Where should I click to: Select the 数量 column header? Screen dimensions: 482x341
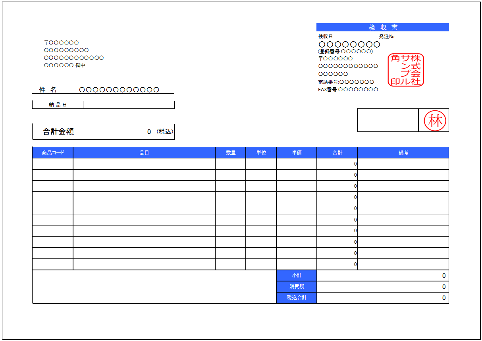coord(231,153)
